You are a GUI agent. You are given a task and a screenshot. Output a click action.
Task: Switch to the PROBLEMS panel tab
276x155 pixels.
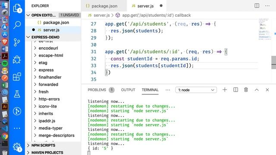[x=97, y=90]
